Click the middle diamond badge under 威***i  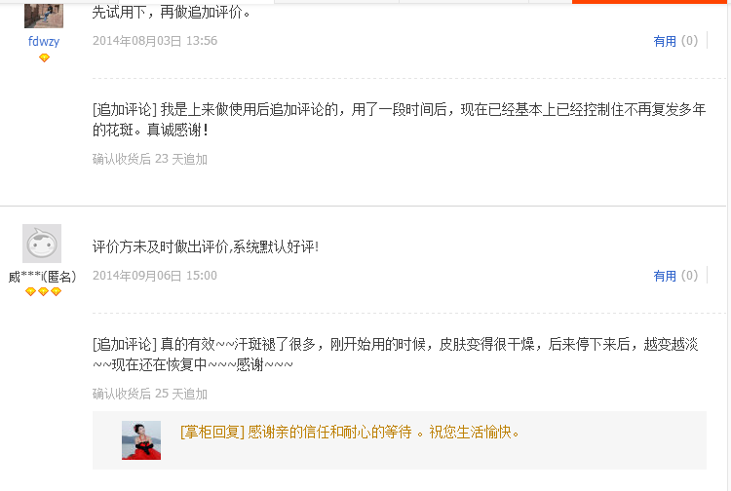[x=43, y=291]
